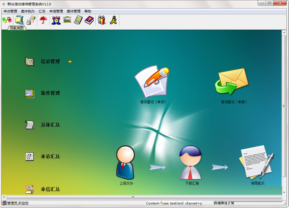Click the horizontal scrollbar left arrow
The width and height of the screenshot is (289, 208).
[3, 197]
